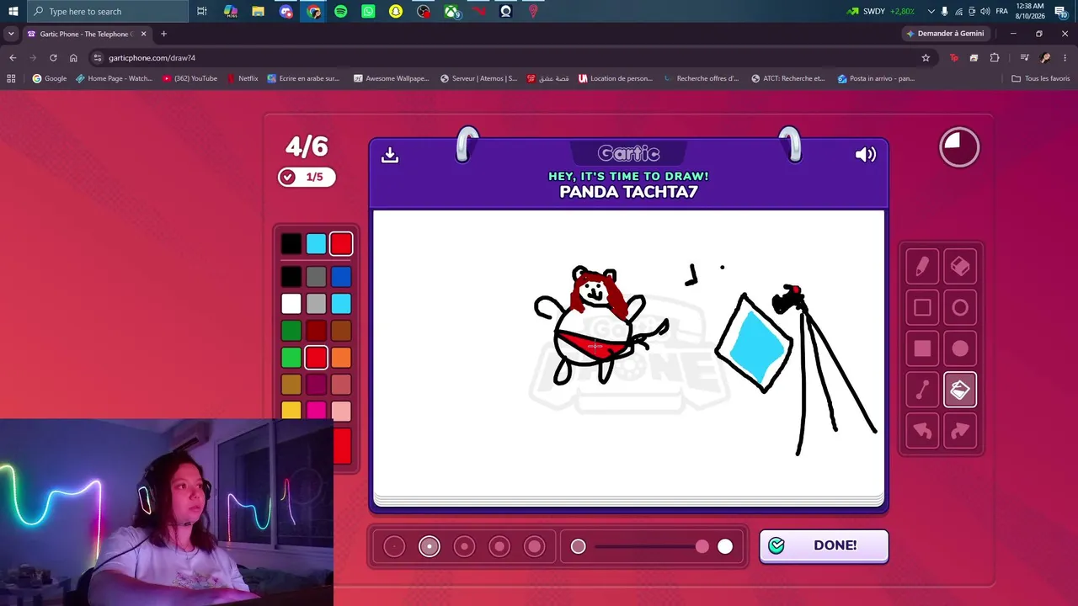Download the drawing with the download icon
Viewport: 1078px width, 606px height.
(390, 155)
